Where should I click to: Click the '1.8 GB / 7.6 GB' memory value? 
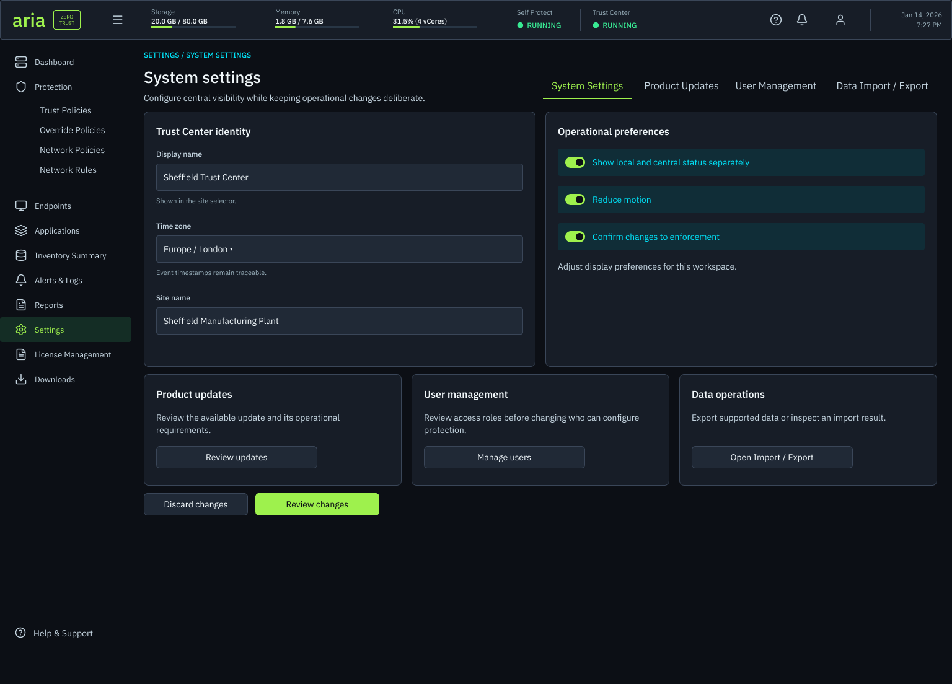tap(299, 21)
